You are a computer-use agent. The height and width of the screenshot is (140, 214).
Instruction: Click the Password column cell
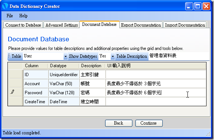tap(36, 93)
